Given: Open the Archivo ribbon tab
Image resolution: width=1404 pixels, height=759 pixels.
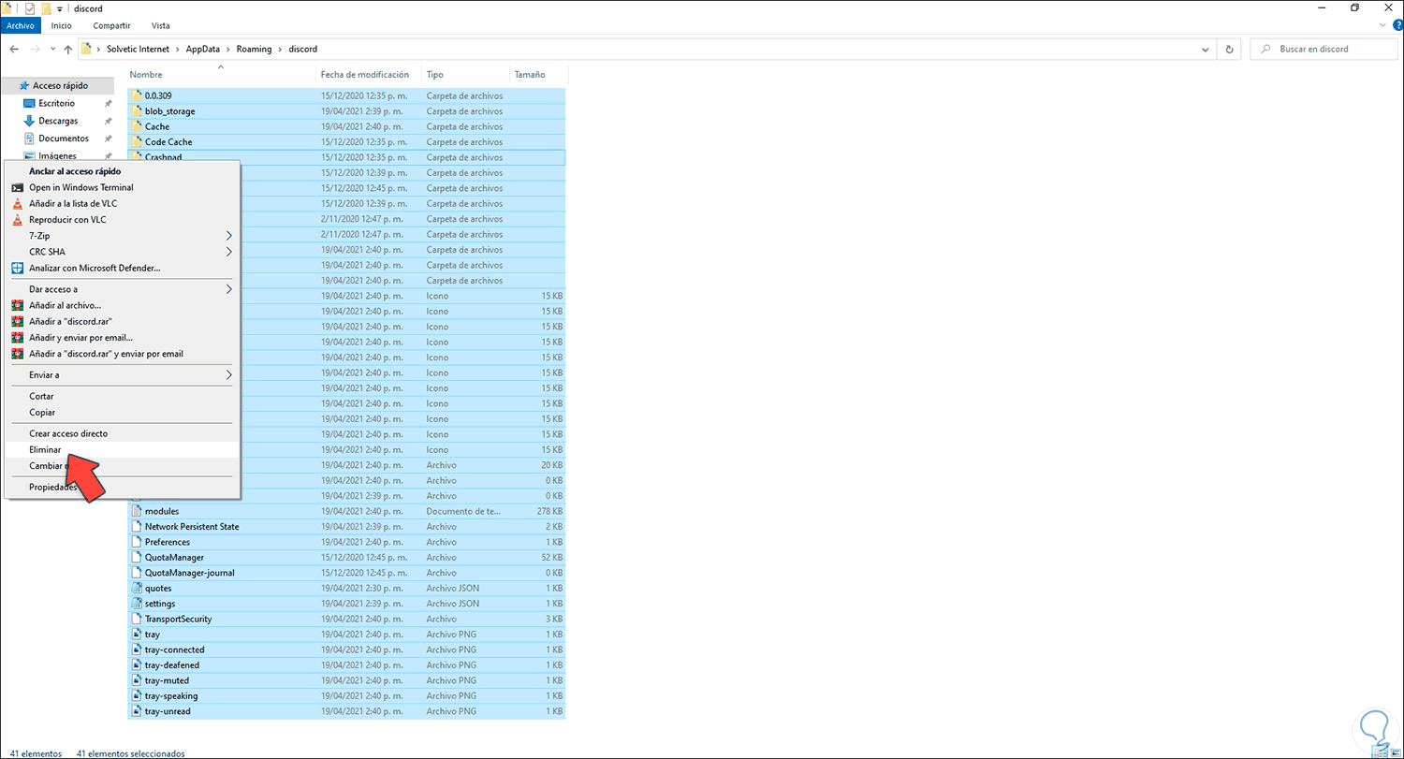Looking at the screenshot, I should 21,25.
